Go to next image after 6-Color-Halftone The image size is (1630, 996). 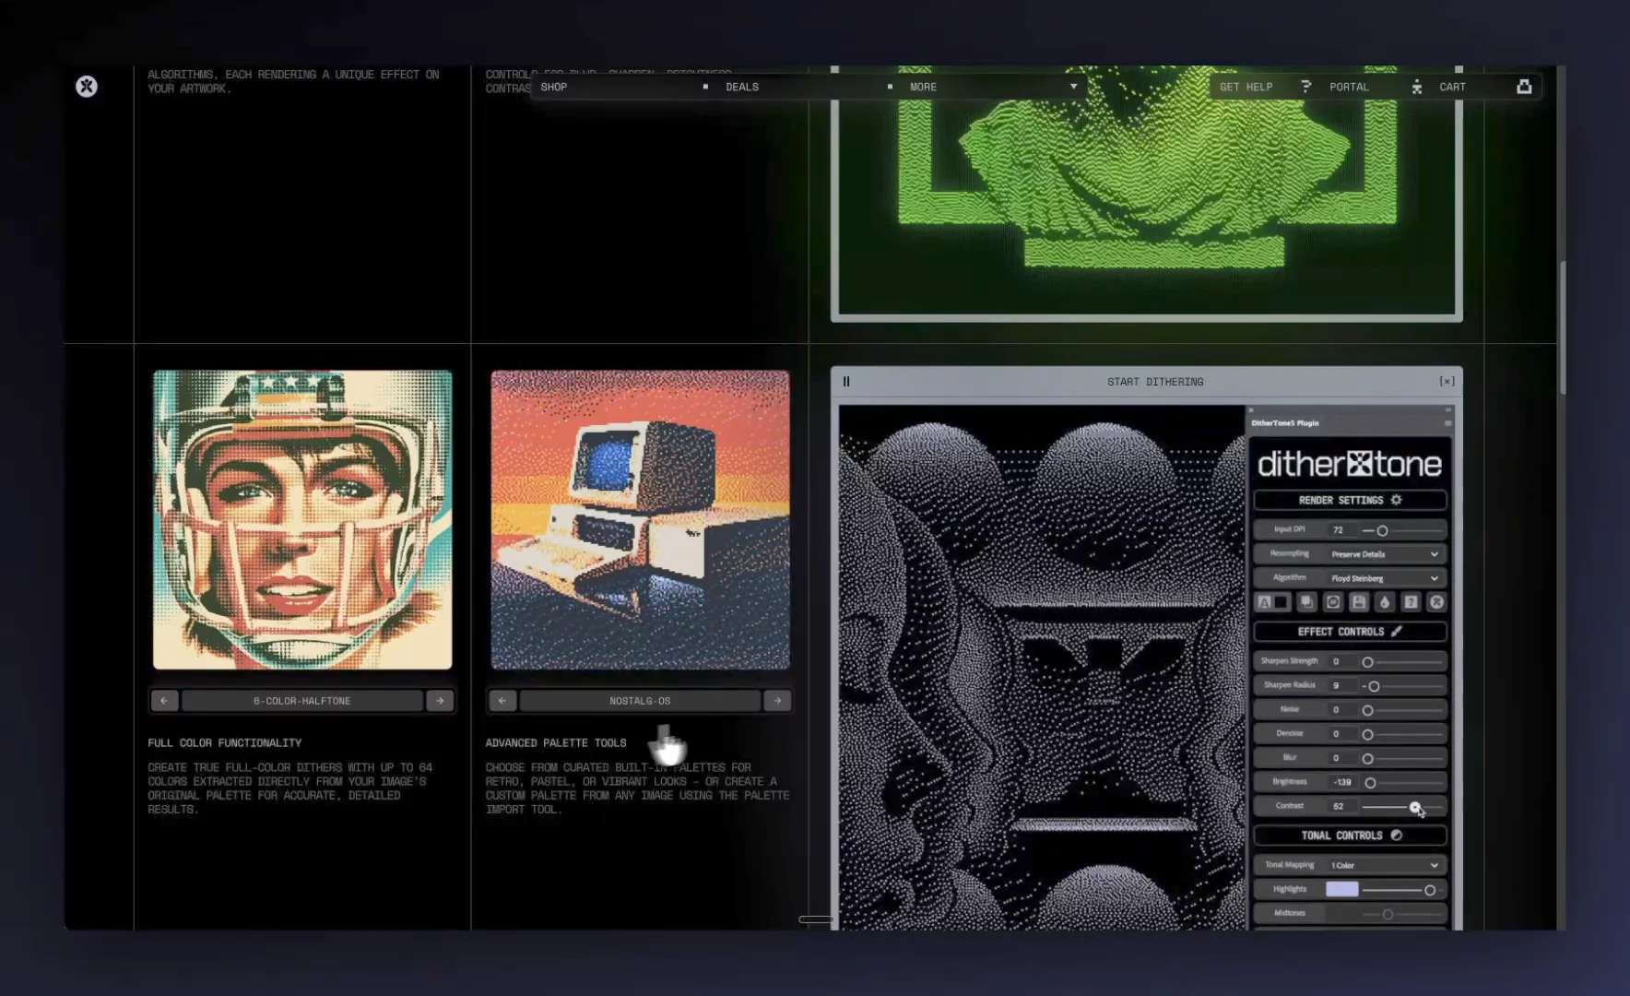440,701
